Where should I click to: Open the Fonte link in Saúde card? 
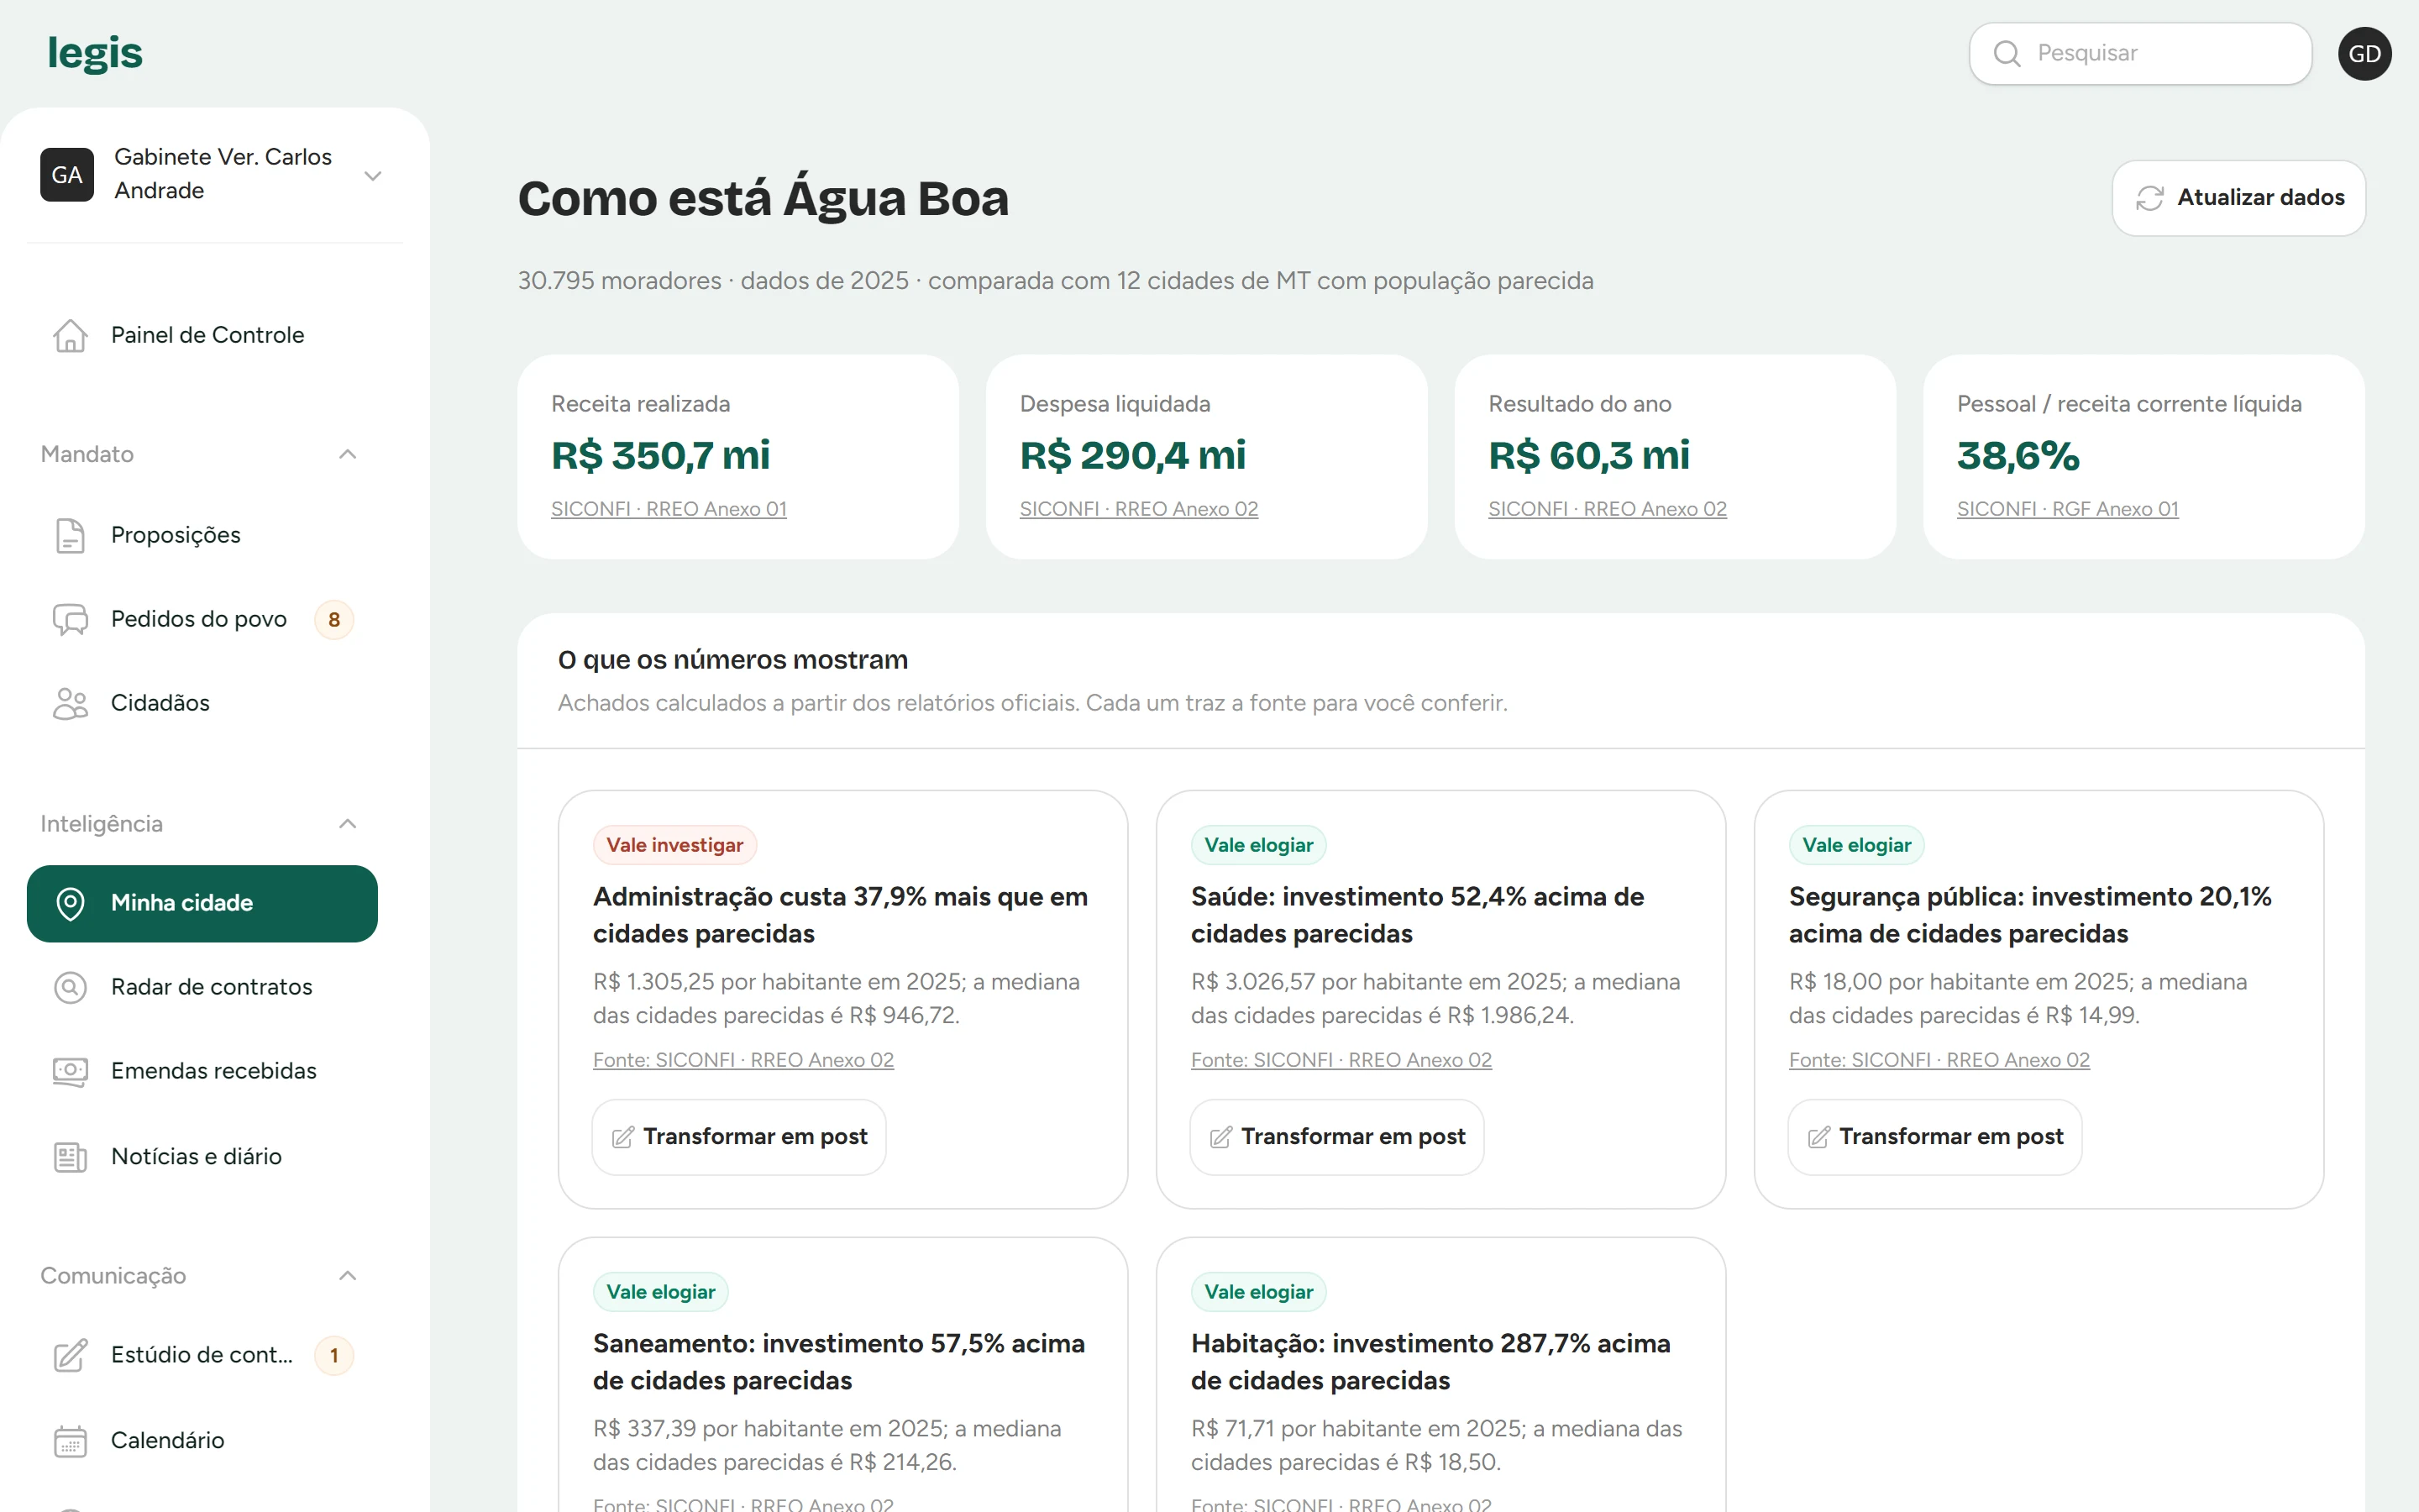(x=1341, y=1060)
